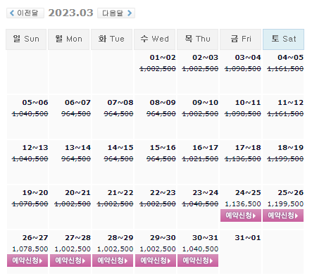Click the 04~05 date label
The image size is (312, 276).
[x=290, y=58]
